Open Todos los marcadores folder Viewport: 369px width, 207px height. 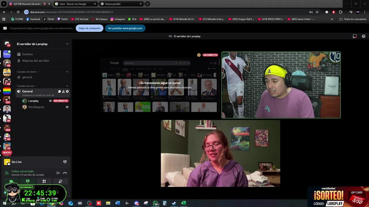click(x=353, y=19)
